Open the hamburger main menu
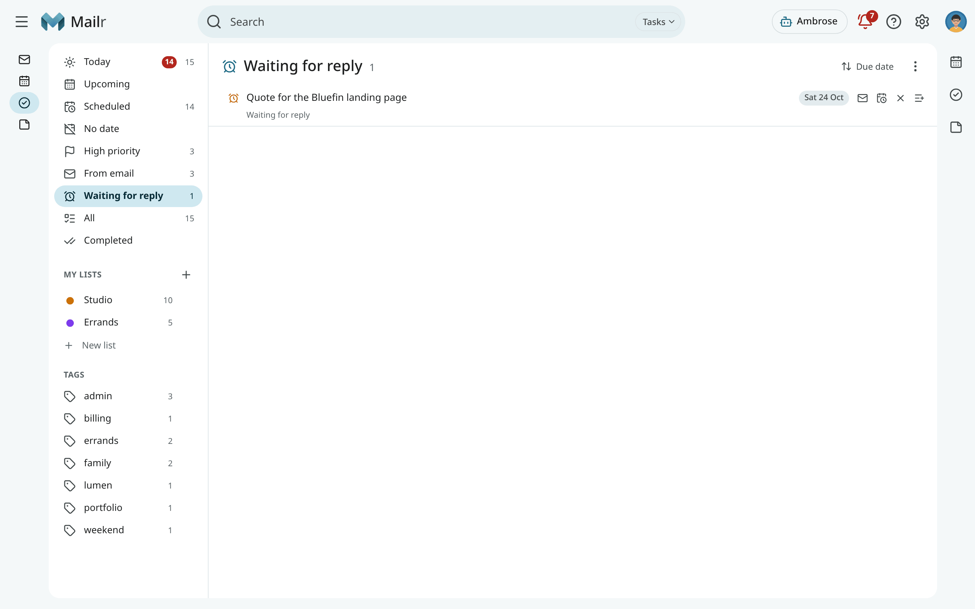The width and height of the screenshot is (975, 609). click(22, 22)
